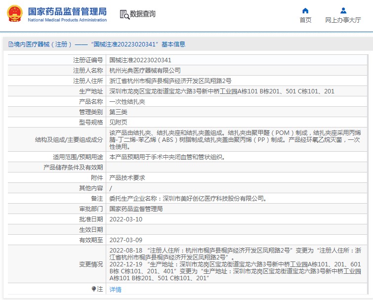Click 生产地址 row label
The image size is (373, 300).
[x=91, y=91]
